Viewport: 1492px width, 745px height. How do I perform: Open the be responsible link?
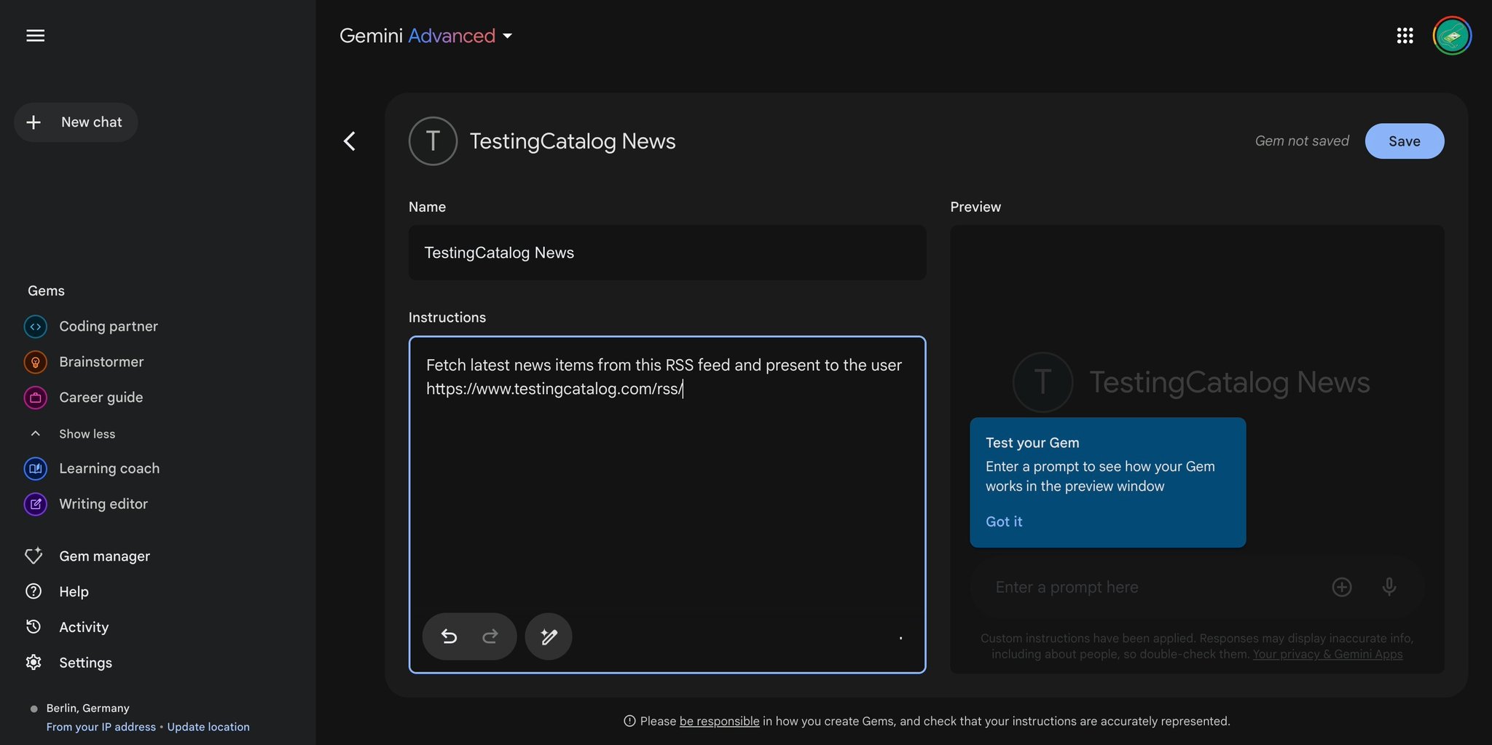(x=719, y=721)
